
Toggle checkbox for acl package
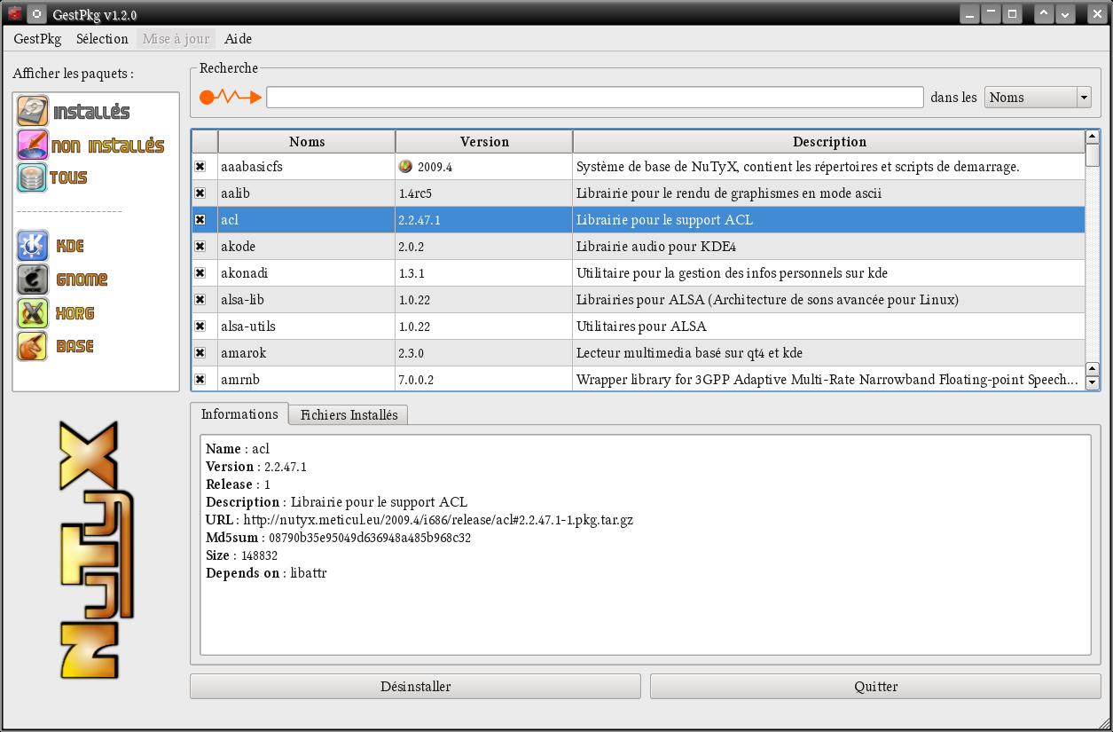point(200,219)
